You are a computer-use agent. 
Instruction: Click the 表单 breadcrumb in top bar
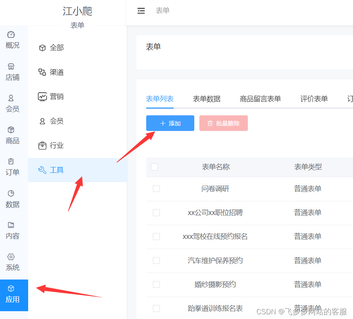pos(163,11)
